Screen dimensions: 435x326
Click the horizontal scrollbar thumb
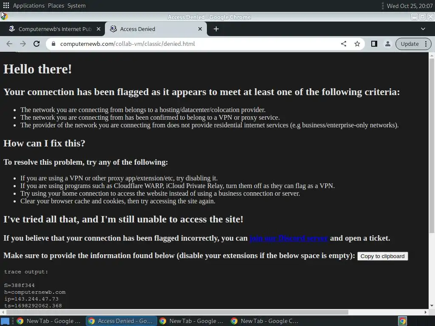[176, 312]
